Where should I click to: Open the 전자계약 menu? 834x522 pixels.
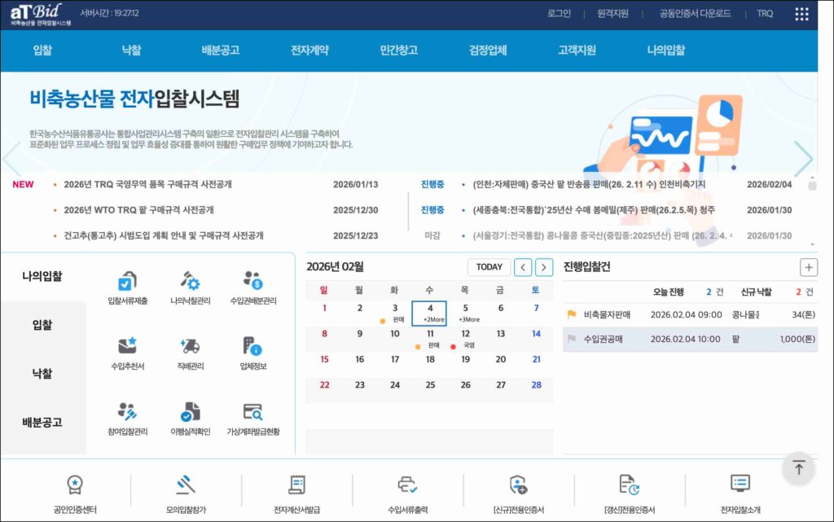pos(309,50)
